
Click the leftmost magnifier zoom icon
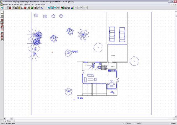[49, 8]
